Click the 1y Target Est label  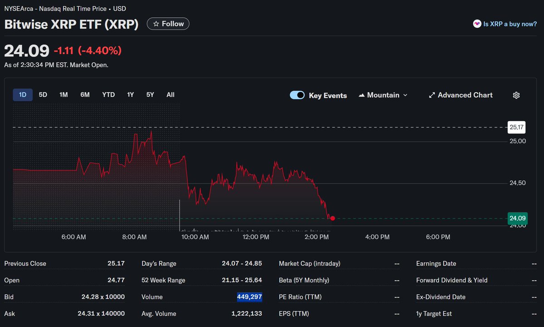(x=434, y=314)
